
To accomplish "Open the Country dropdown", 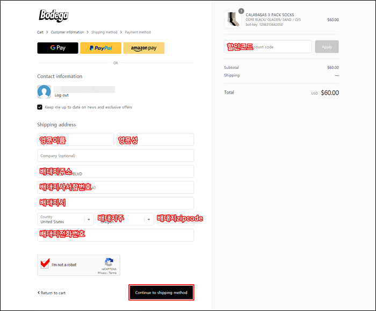I will pyautogui.click(x=66, y=219).
